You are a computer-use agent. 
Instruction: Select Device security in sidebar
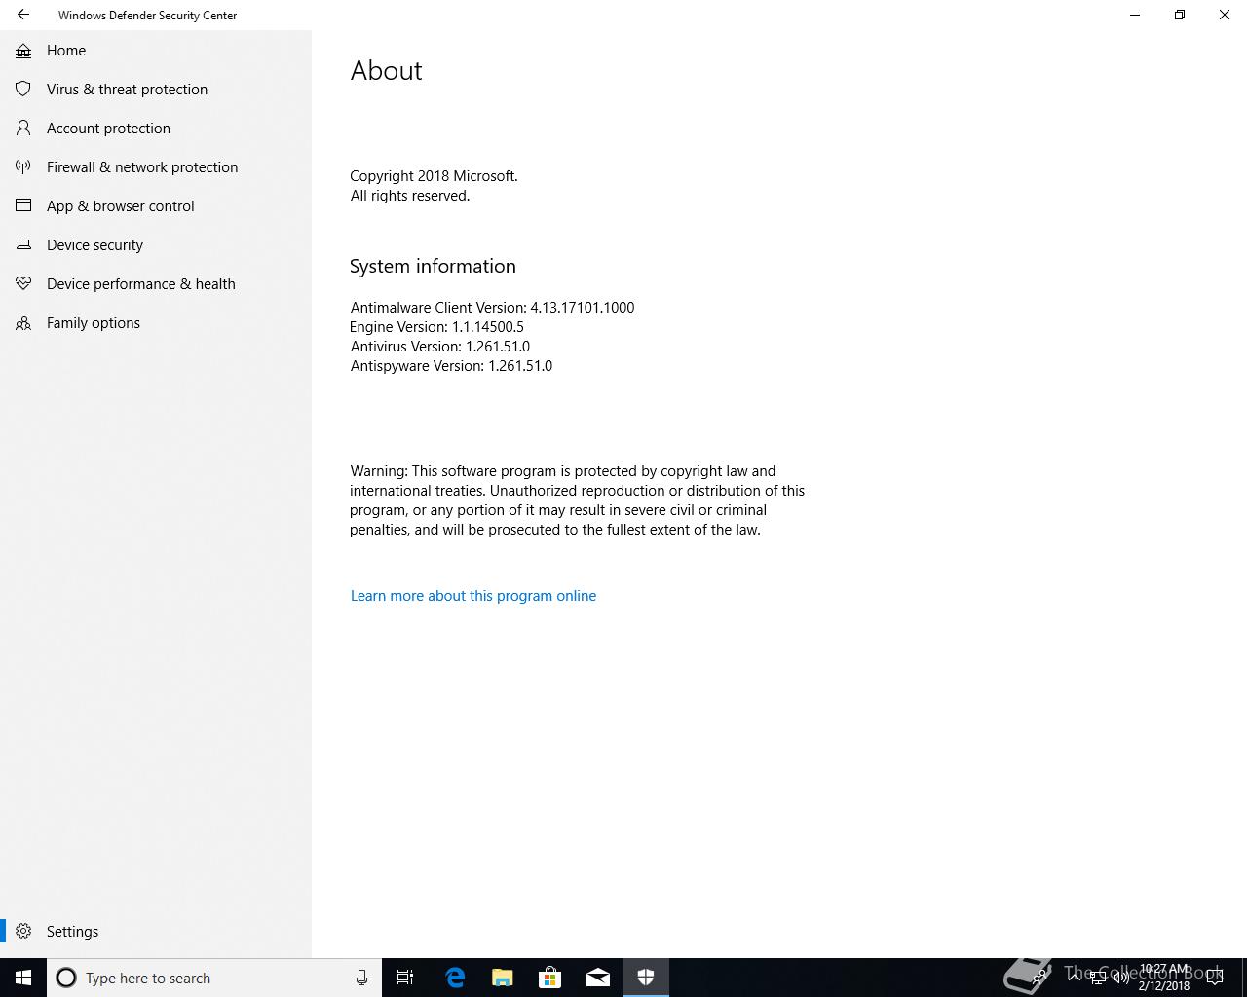[156, 245]
